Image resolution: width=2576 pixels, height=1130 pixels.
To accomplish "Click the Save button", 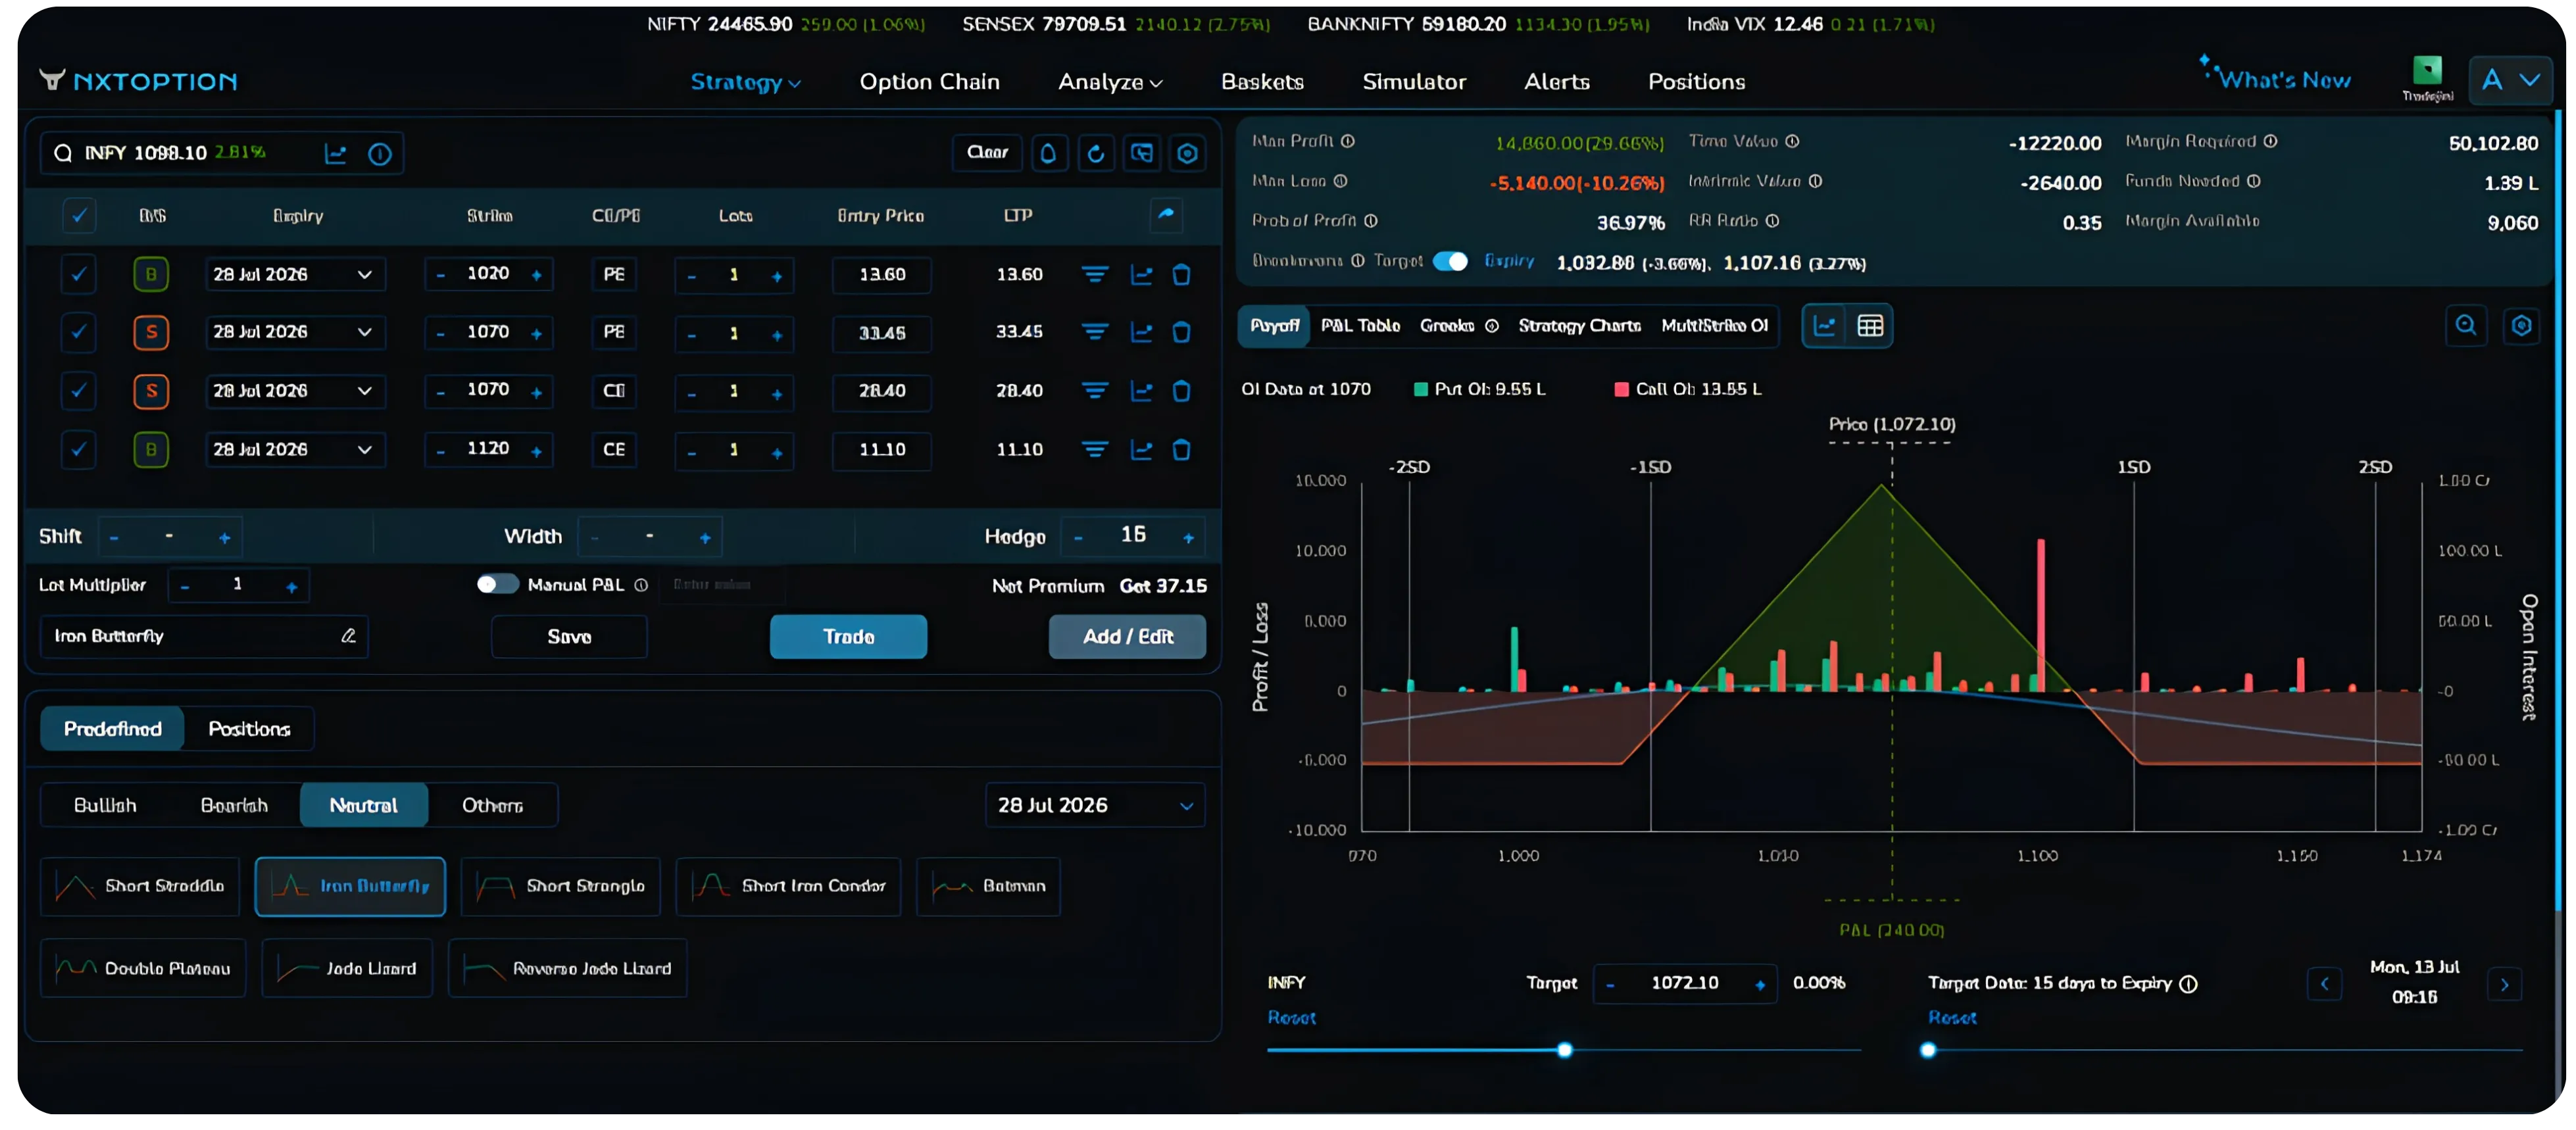I will point(569,637).
